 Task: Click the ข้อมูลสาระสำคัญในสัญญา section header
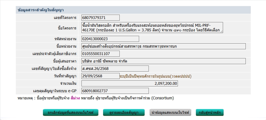[x=41, y=10]
